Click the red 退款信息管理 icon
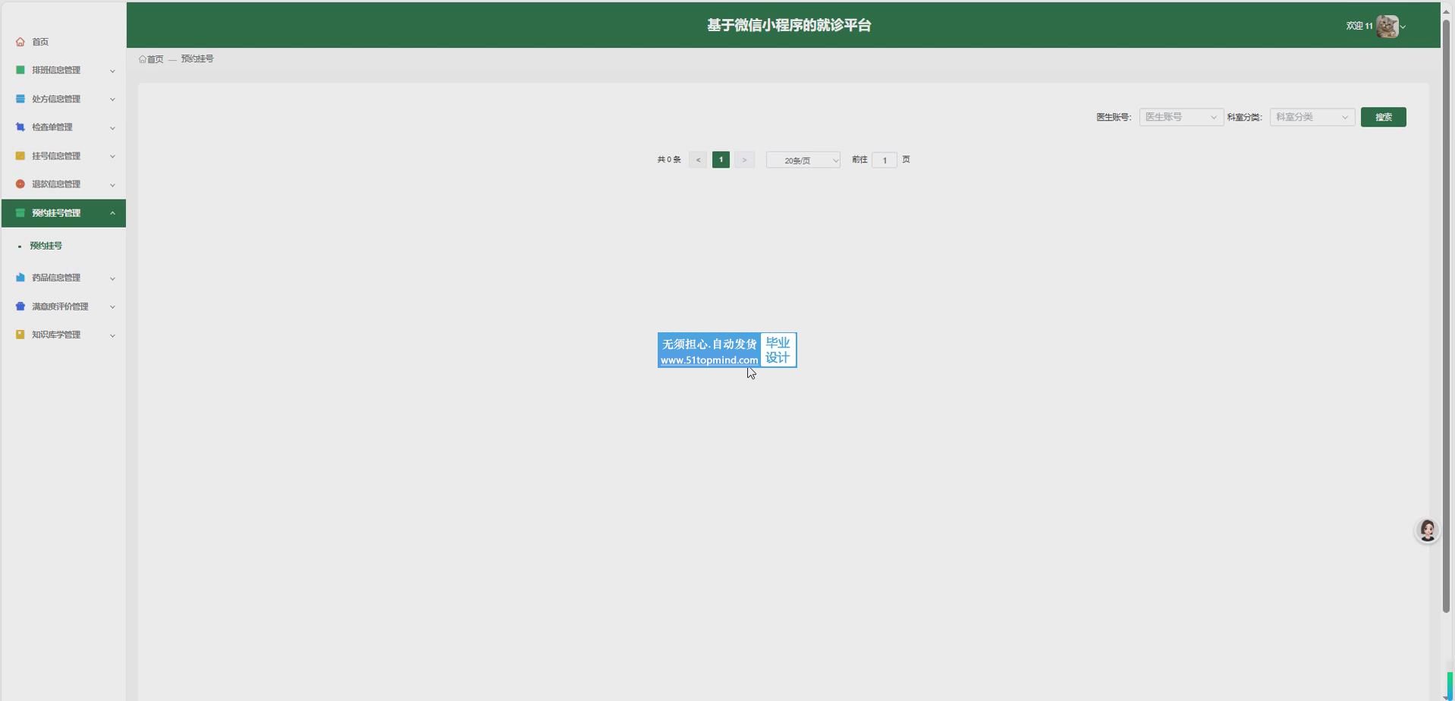This screenshot has width=1455, height=701. pos(20,184)
